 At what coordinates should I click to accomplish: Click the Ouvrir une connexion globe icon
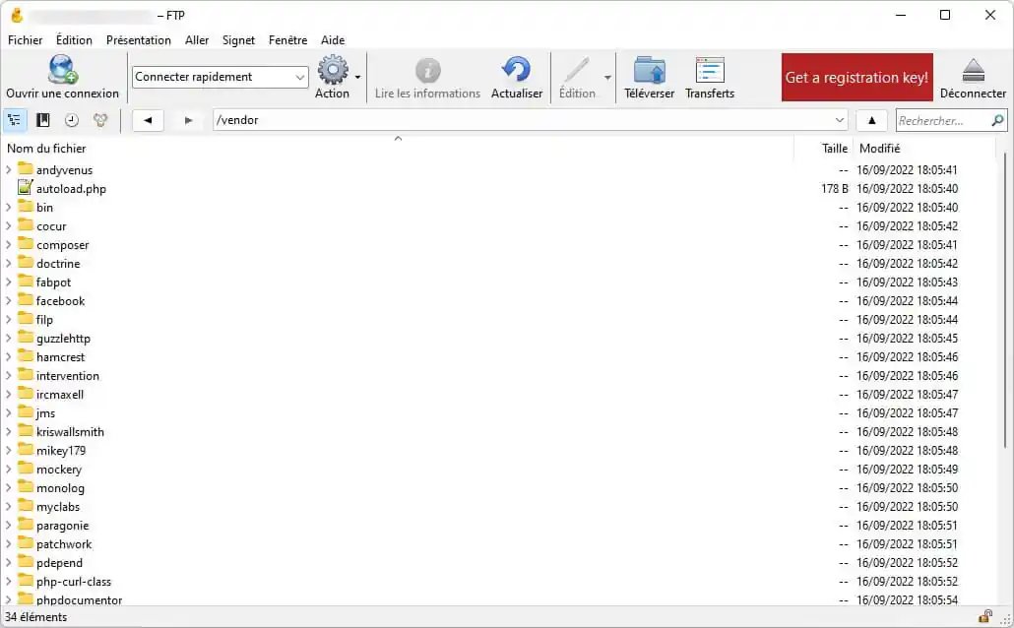click(x=63, y=69)
